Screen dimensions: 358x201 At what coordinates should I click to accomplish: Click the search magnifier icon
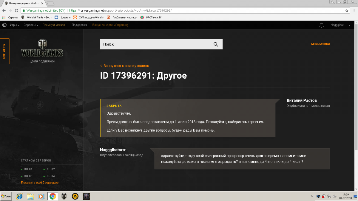(216, 44)
